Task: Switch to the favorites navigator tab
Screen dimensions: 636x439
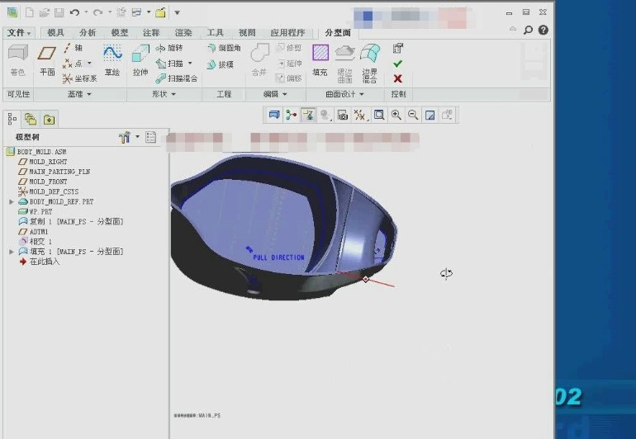Action: click(49, 119)
